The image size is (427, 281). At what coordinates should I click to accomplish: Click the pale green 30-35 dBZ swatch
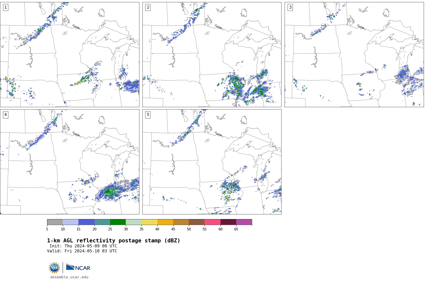pos(133,222)
